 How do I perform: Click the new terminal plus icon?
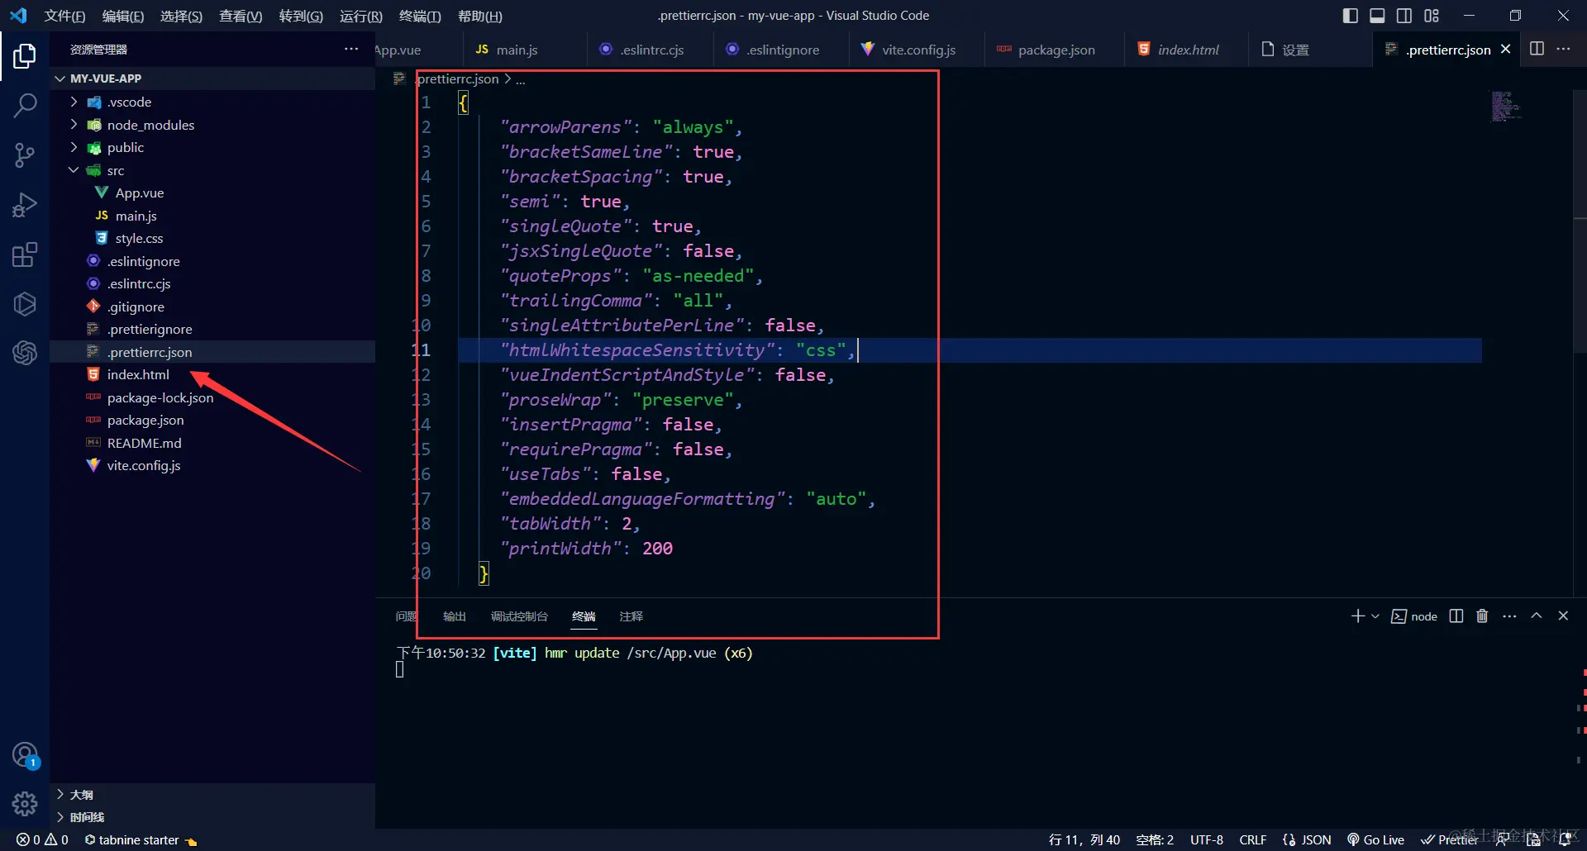pyautogui.click(x=1357, y=616)
